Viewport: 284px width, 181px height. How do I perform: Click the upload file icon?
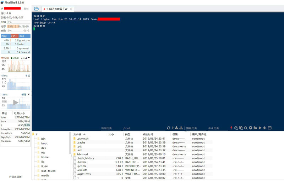[x=181, y=128]
